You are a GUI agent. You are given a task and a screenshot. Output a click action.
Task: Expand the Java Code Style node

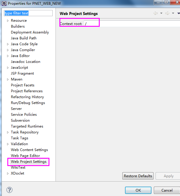coord(8,44)
